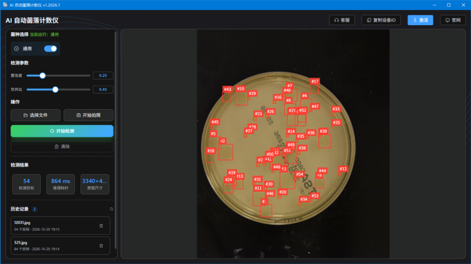Delete the 525.jpg history entry trash icon
Screen dimensions: 471x264
pos(101,246)
